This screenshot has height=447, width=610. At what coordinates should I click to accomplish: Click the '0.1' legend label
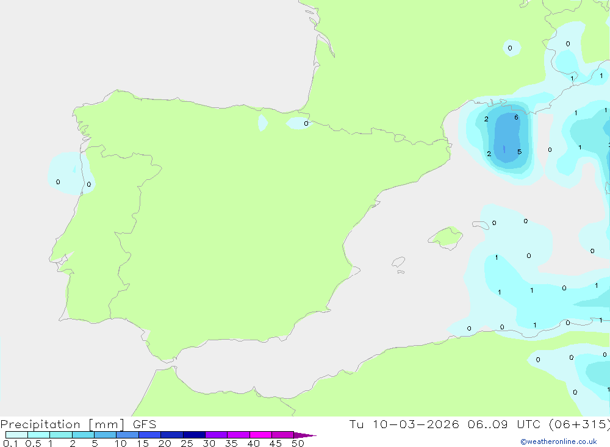tap(10, 443)
